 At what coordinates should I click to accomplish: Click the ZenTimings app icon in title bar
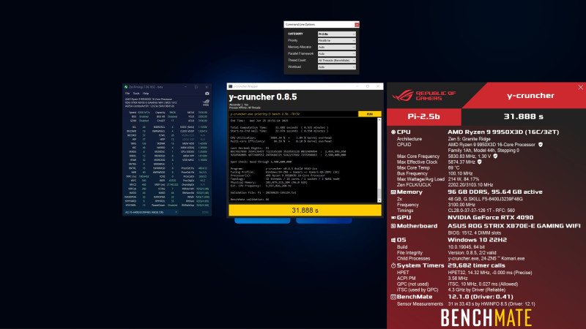[x=126, y=87]
